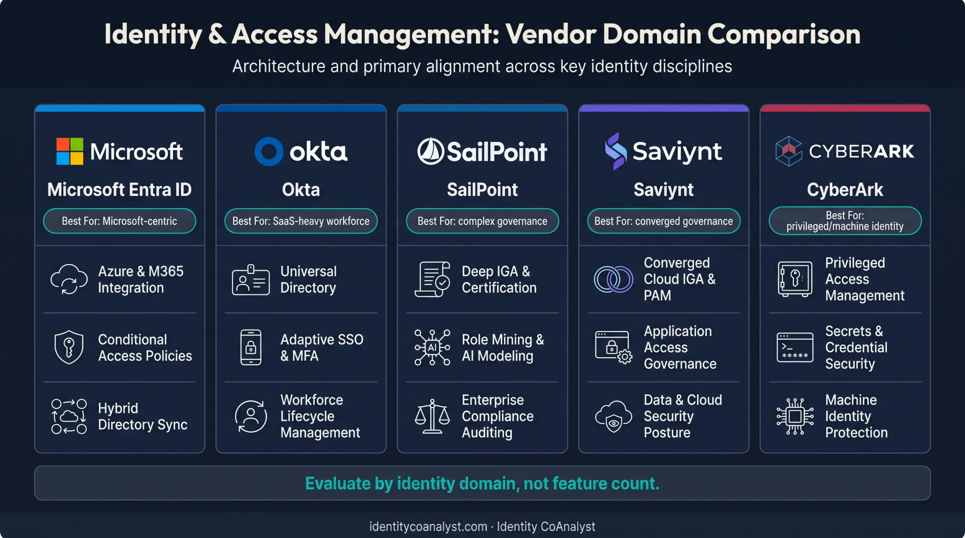Select the 'Data & Cloud Security Posture' label
This screenshot has height=538, width=965.
(x=683, y=416)
